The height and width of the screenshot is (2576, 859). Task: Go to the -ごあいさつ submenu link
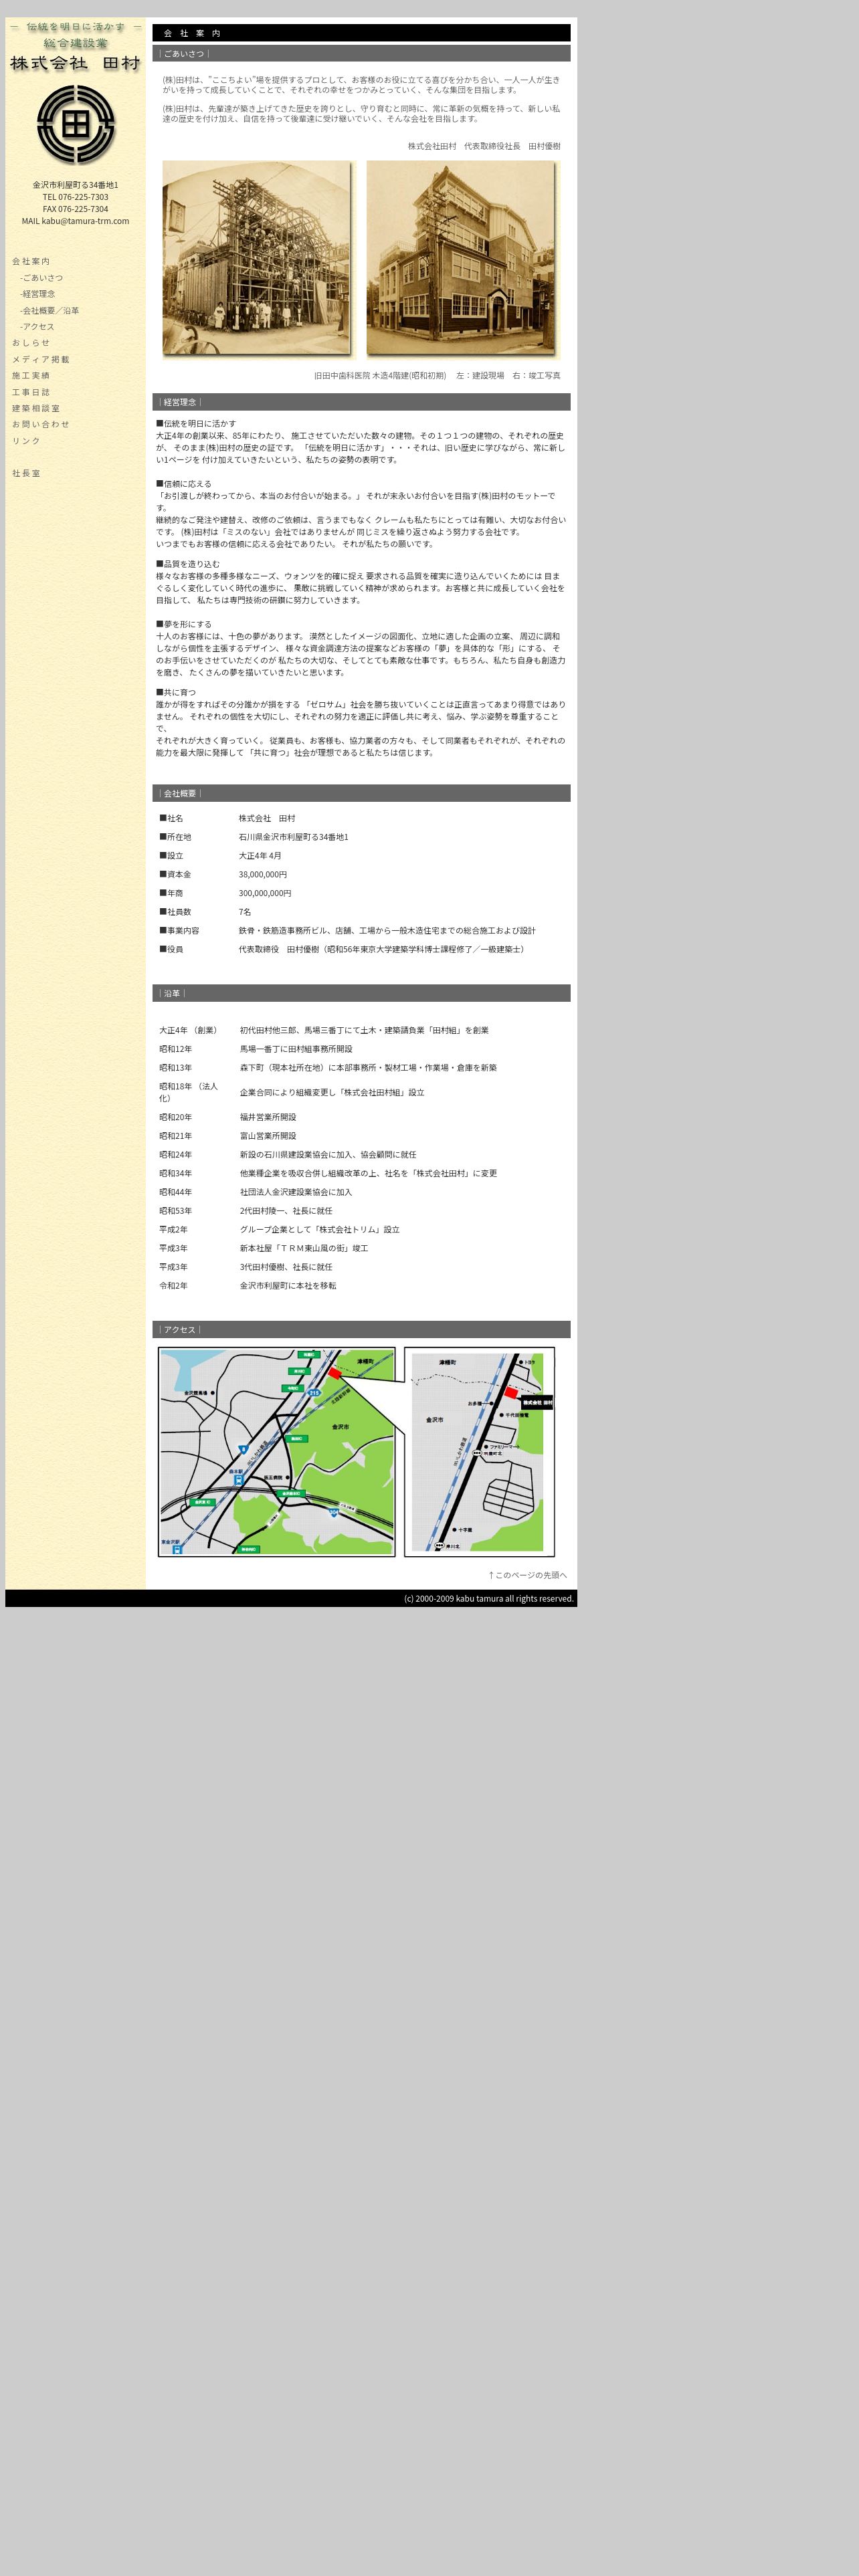(41, 278)
